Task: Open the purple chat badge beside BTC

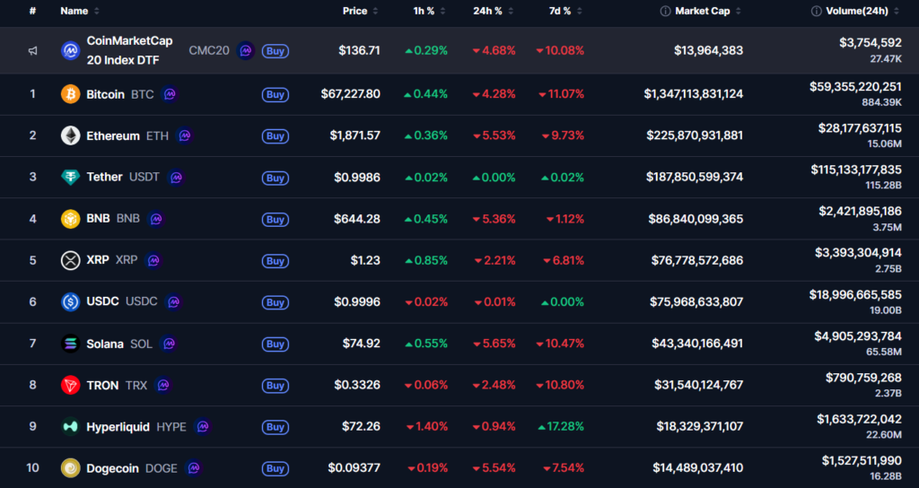Action: [170, 93]
